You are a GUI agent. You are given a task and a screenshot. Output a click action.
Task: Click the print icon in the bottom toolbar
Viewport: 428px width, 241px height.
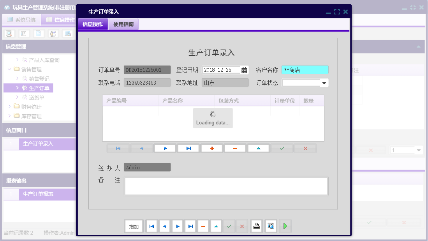click(x=256, y=226)
